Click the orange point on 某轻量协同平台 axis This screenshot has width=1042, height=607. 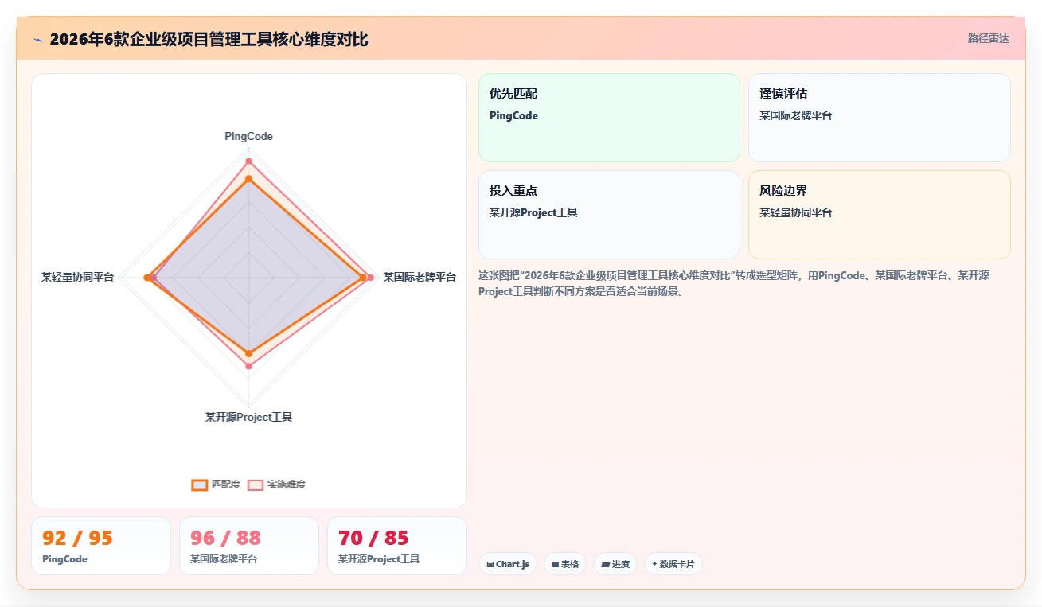point(147,278)
